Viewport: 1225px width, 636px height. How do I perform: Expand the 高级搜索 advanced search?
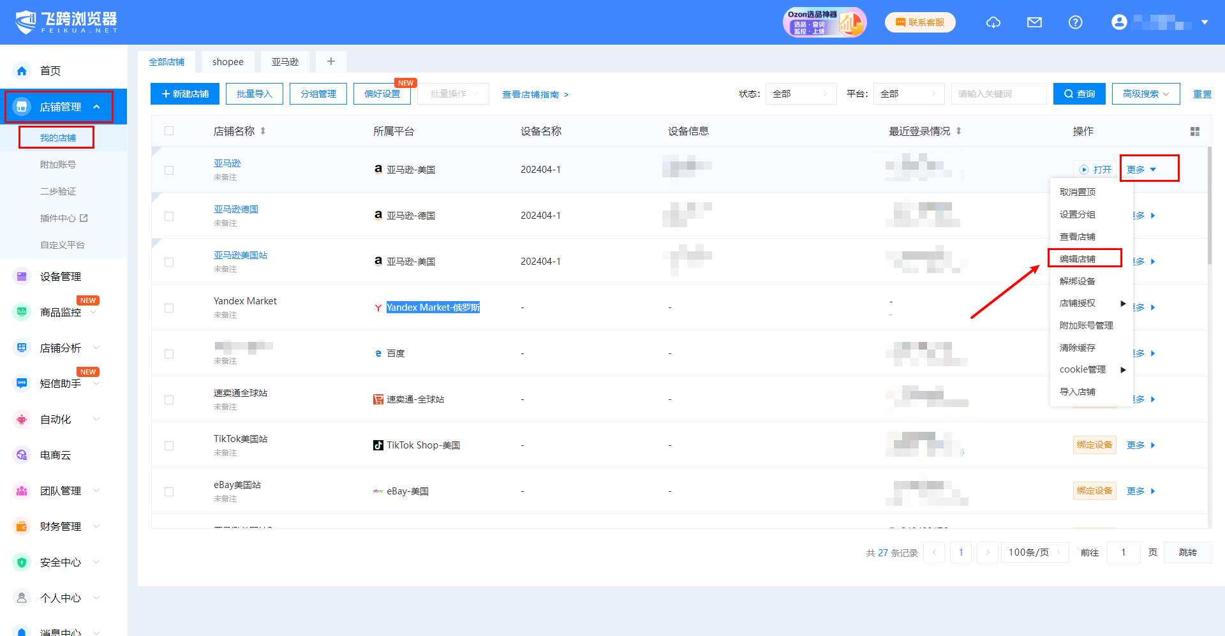[1145, 94]
